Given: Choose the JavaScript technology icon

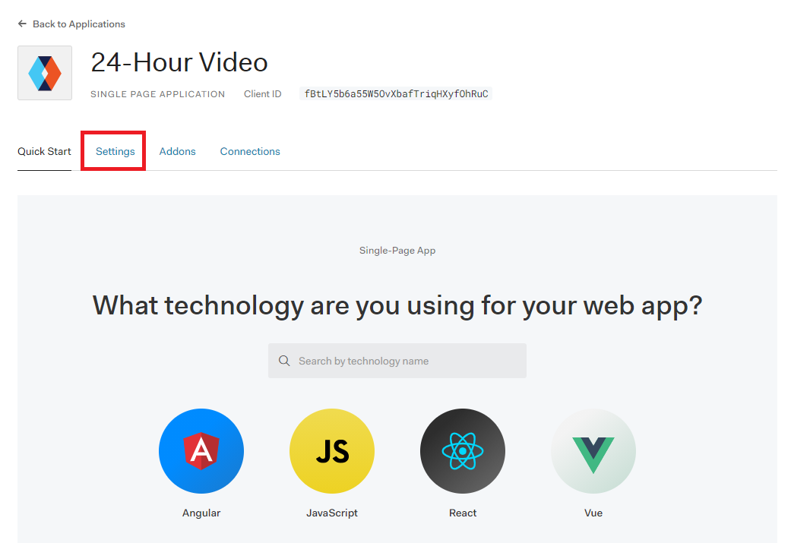Looking at the screenshot, I should (332, 451).
